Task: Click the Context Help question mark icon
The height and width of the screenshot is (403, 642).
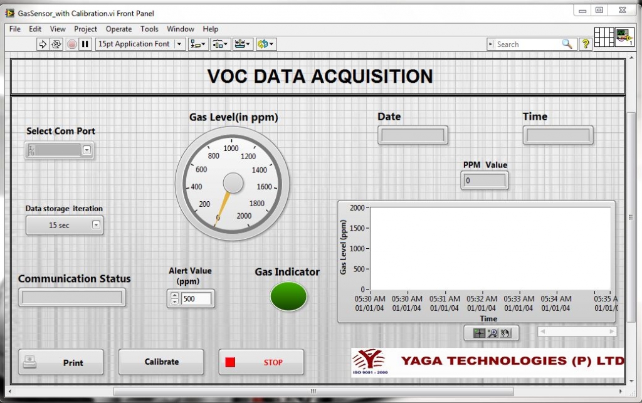Action: tap(586, 44)
